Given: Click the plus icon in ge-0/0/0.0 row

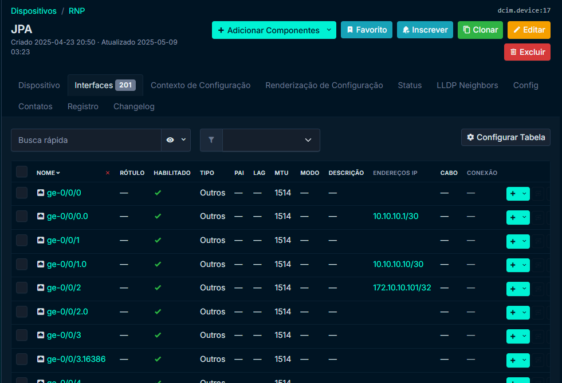Looking at the screenshot, I should (x=513, y=217).
